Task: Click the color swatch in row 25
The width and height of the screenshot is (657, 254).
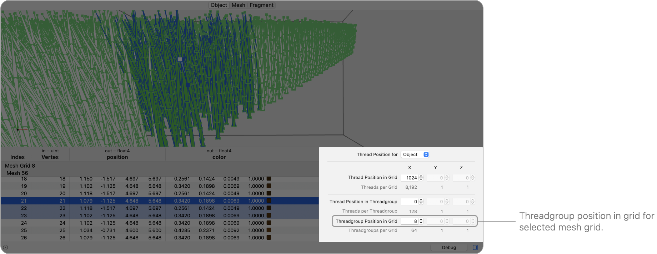Action: (x=269, y=230)
